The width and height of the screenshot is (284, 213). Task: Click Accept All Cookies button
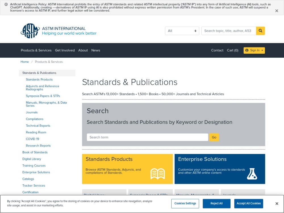pos(248,204)
